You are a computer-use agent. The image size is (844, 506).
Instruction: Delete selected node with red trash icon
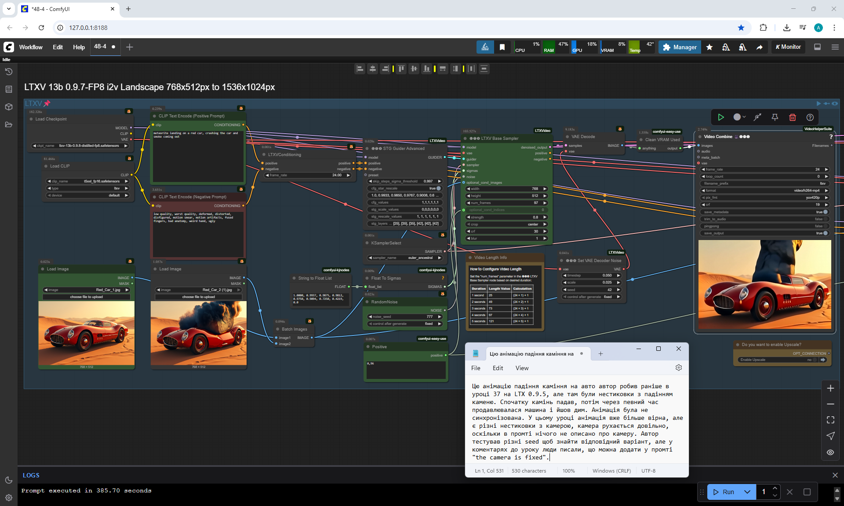(x=792, y=117)
